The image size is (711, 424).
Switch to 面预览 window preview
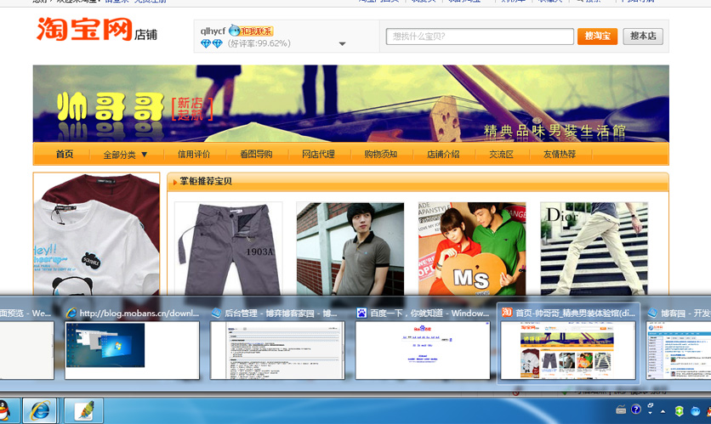coord(26,344)
